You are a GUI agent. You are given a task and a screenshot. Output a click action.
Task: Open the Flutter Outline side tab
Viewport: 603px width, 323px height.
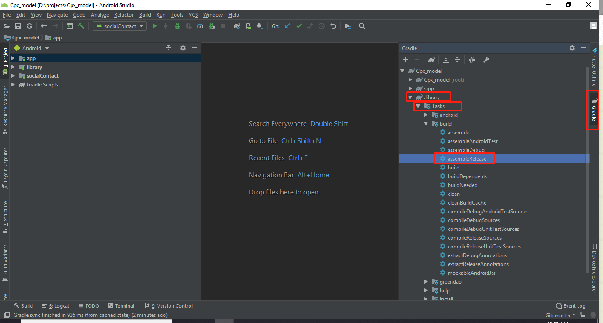point(594,67)
